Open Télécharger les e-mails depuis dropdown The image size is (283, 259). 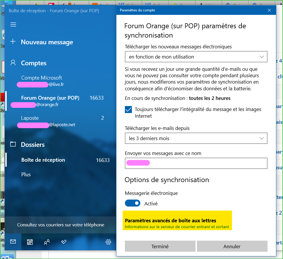click(x=196, y=138)
